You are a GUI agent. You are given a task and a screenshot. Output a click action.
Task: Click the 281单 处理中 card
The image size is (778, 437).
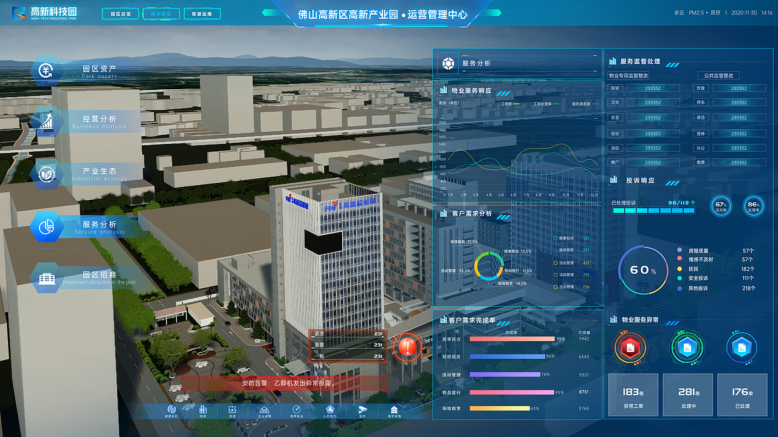[687, 395]
